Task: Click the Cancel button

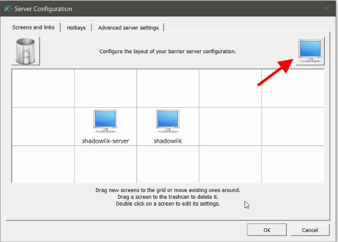Action: coord(310,230)
